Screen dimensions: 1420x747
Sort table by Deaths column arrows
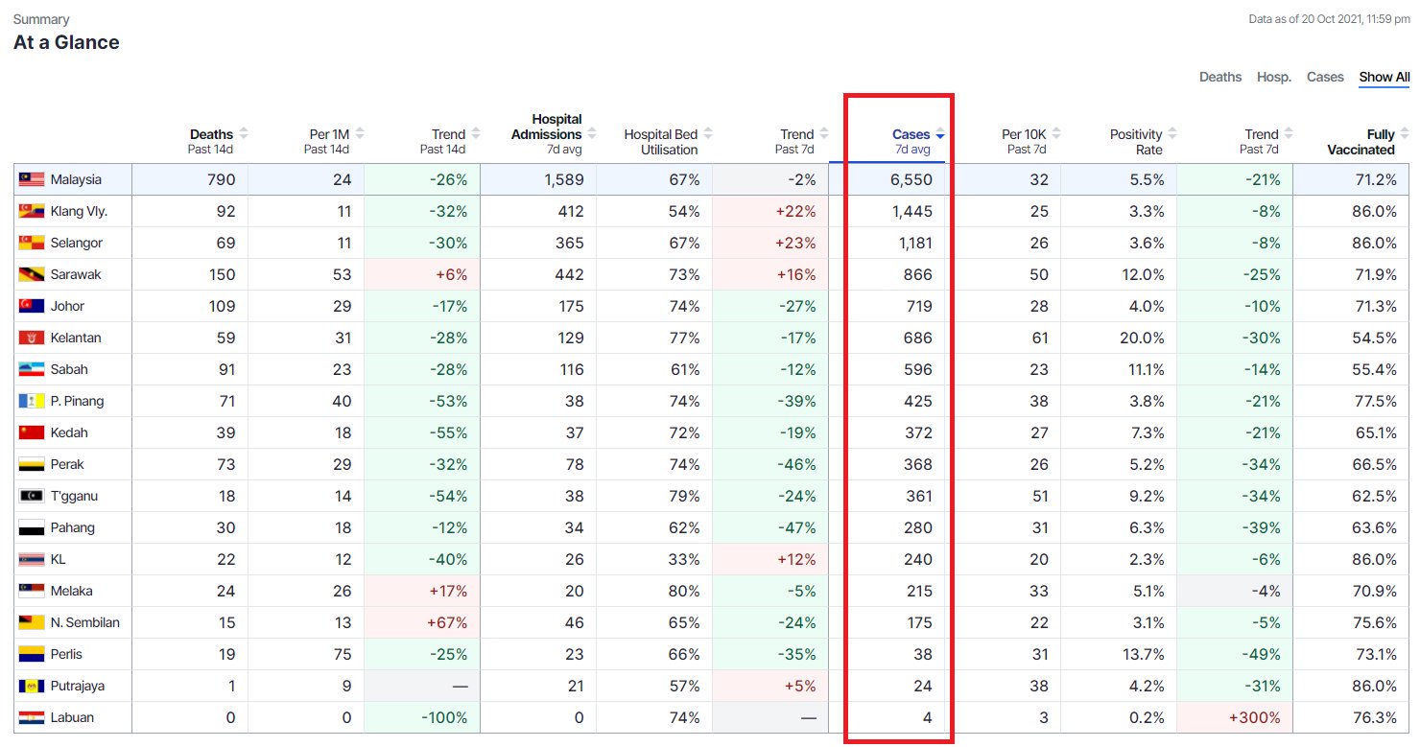(244, 134)
